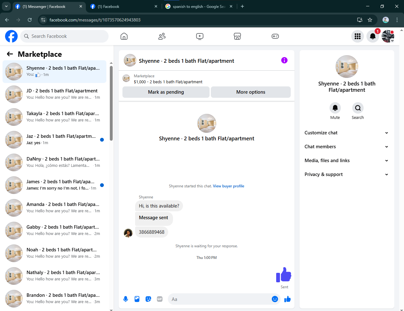Record a voice clip with microphone icon

(x=126, y=299)
